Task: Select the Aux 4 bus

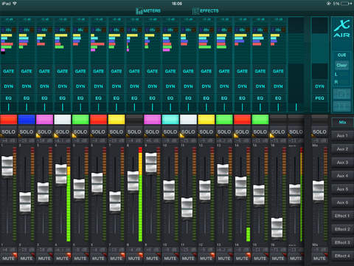Action: 342,176
